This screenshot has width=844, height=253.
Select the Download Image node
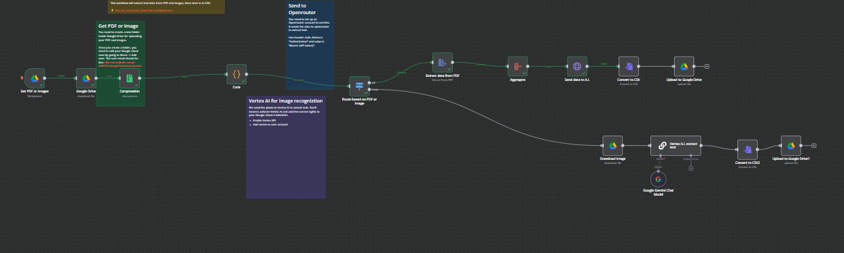coord(613,145)
